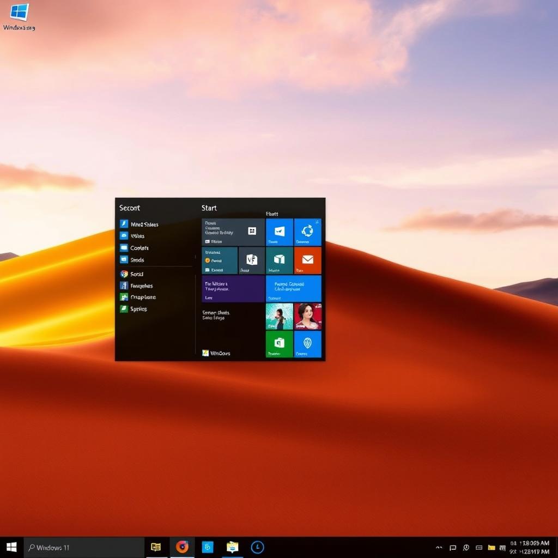Open the wide gray tile with square icon
Viewport: 558px width, 558px height.
point(233,232)
